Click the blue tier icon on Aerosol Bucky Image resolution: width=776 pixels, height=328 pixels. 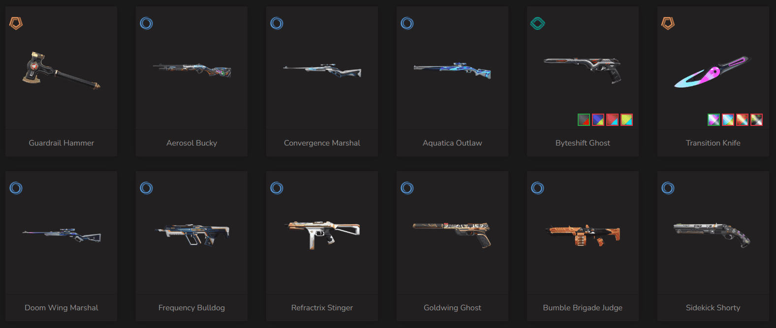click(x=146, y=23)
